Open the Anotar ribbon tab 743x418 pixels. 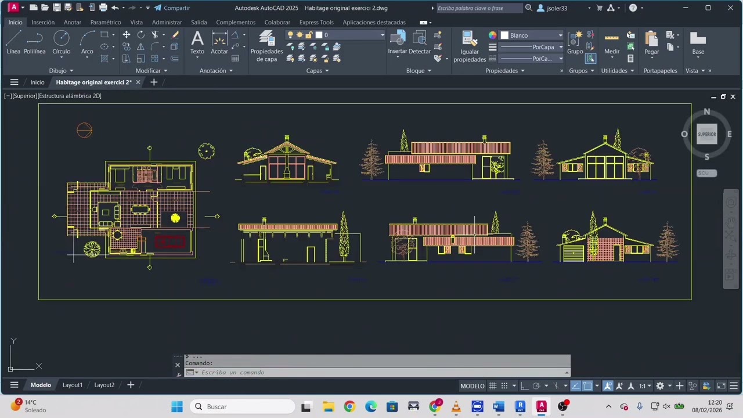(73, 22)
